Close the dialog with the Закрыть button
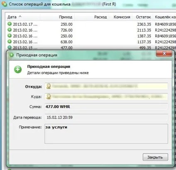Image resolution: width=176 pixels, height=170 pixels. [155, 157]
